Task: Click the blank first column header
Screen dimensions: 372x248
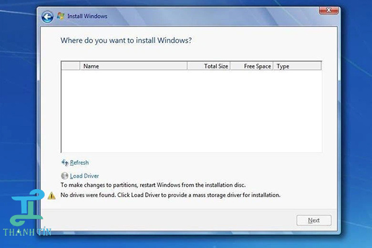Action: click(x=70, y=66)
